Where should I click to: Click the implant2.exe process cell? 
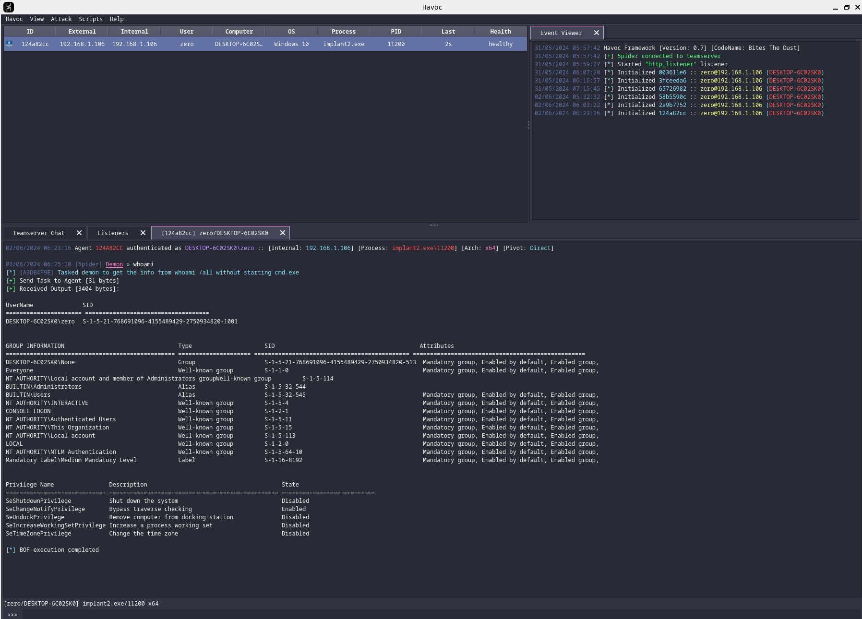(344, 44)
